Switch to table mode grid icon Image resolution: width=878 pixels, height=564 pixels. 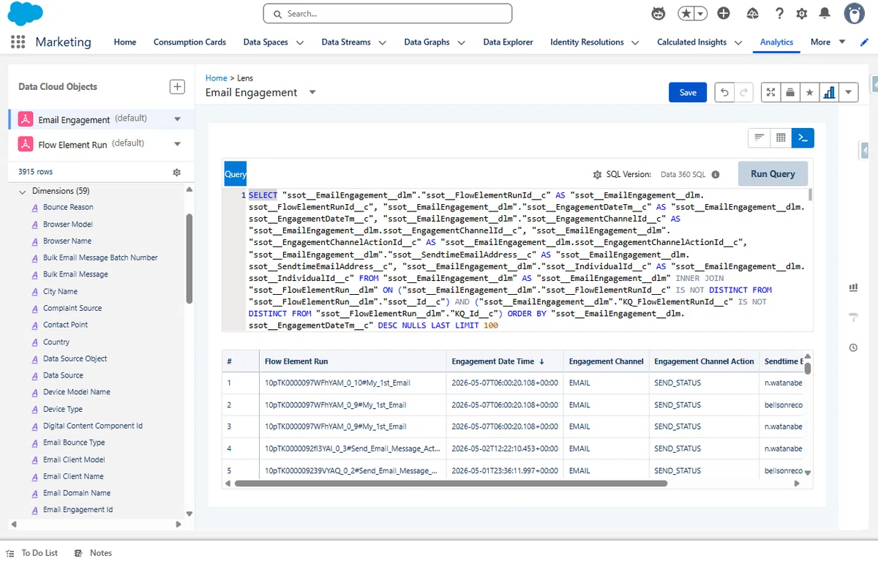(781, 138)
